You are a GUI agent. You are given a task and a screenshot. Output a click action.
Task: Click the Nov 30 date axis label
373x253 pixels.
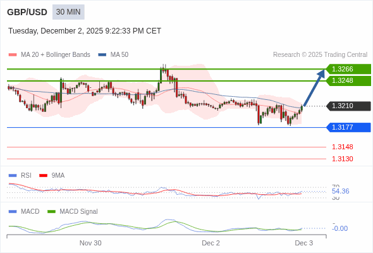[x=90, y=243]
